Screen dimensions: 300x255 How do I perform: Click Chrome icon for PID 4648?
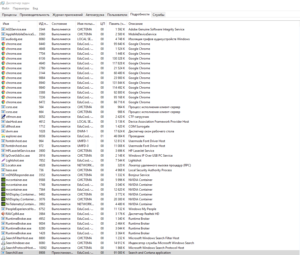pos(3,49)
